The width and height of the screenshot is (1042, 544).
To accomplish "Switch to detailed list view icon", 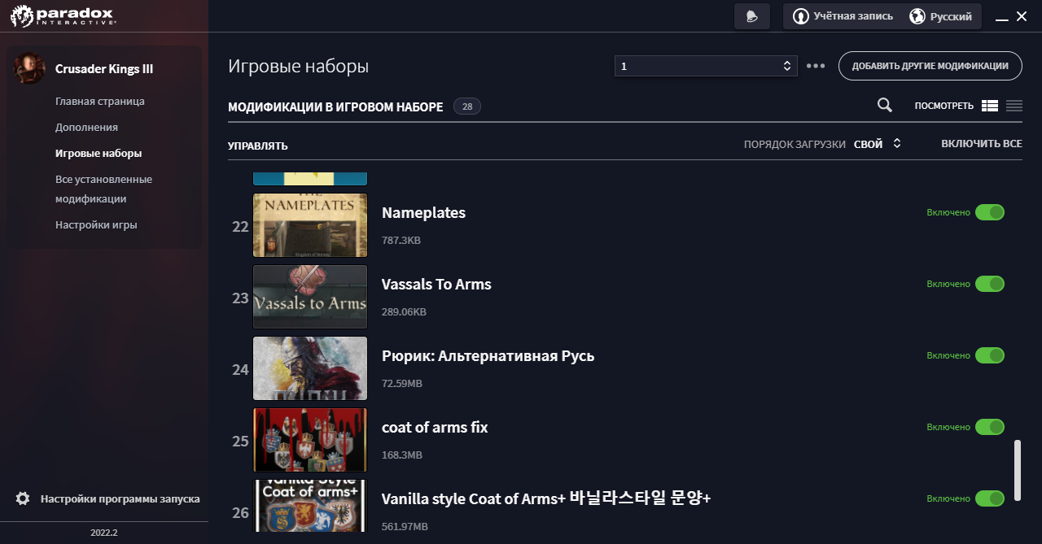I will (x=990, y=106).
